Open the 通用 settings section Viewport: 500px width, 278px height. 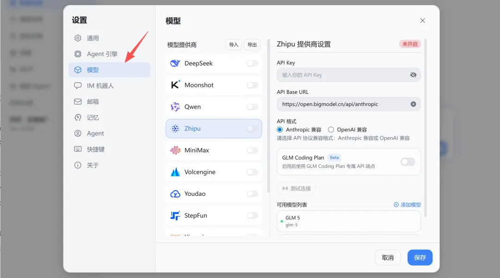(x=109, y=38)
